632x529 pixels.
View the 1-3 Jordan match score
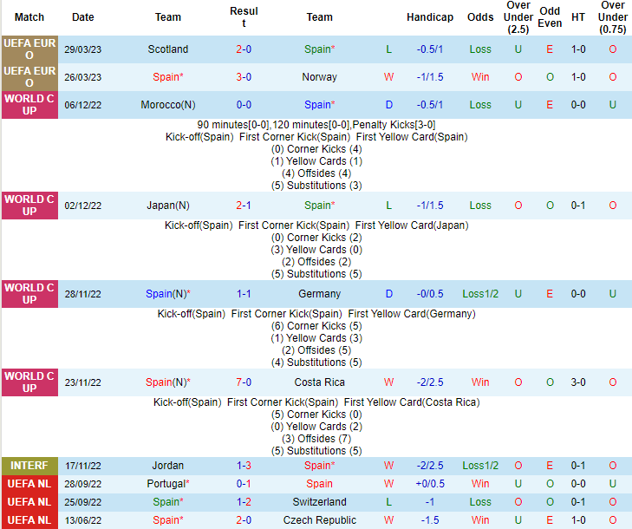point(244,466)
